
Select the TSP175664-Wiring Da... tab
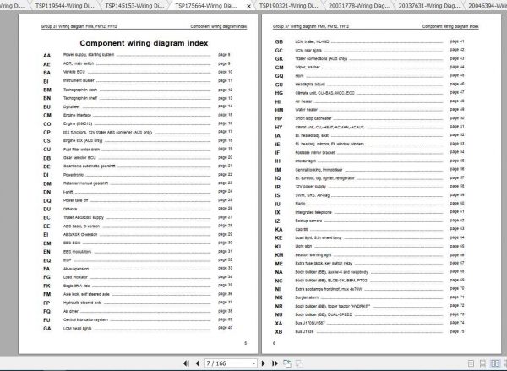pos(205,6)
